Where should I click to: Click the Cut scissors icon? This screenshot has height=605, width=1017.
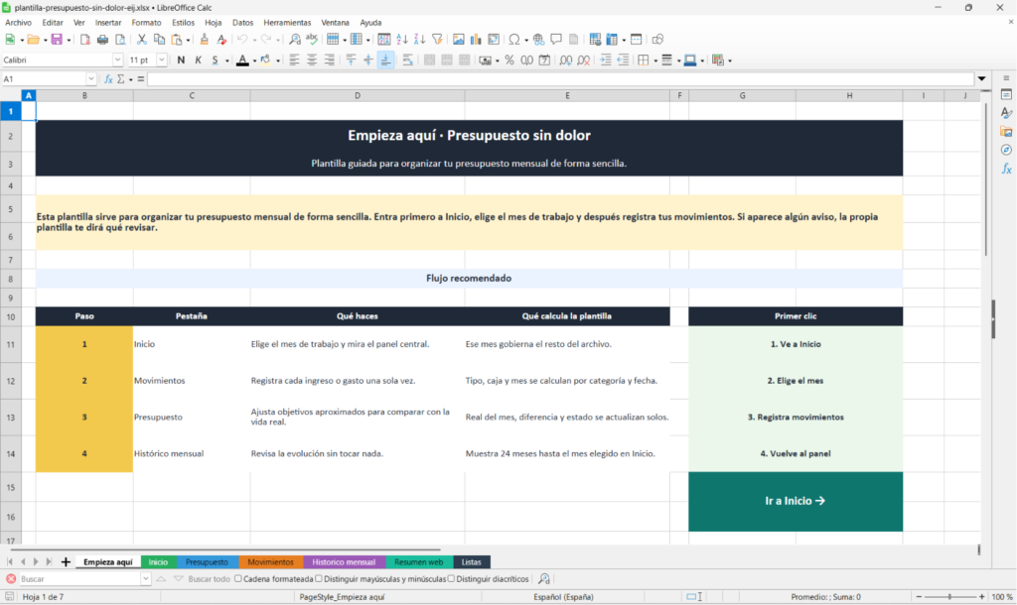click(x=141, y=40)
